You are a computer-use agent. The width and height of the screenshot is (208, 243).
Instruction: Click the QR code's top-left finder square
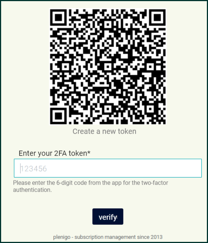pyautogui.click(x=58, y=17)
